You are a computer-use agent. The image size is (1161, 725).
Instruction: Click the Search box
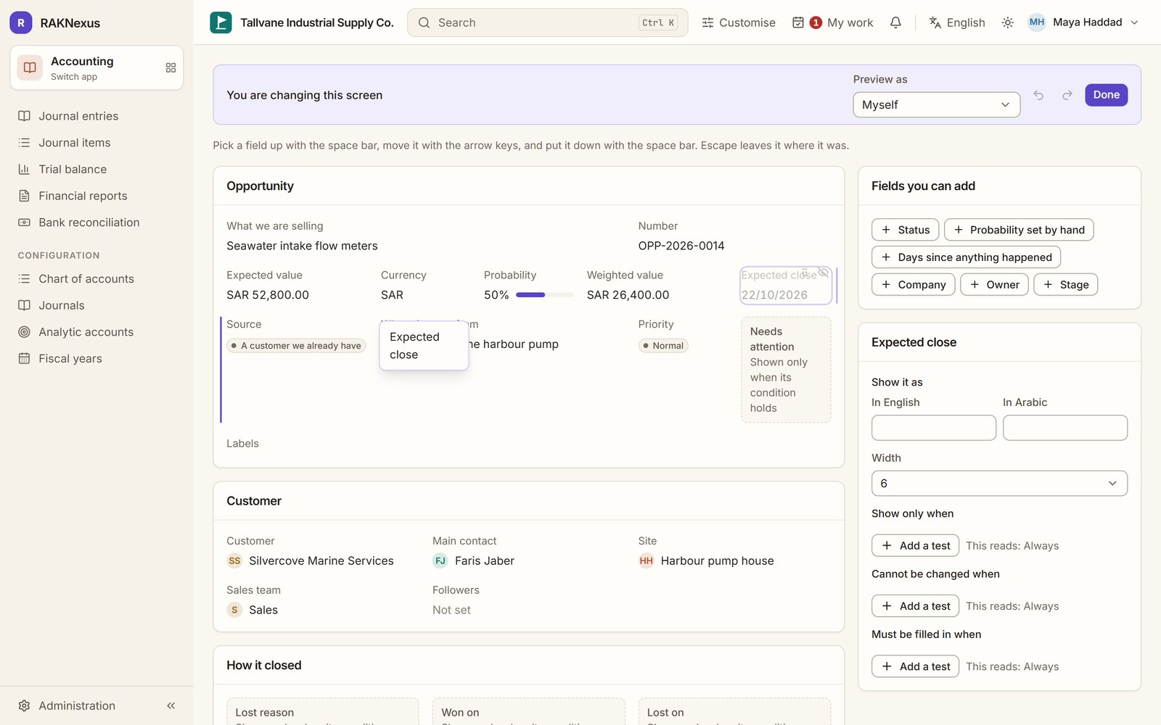pyautogui.click(x=547, y=22)
